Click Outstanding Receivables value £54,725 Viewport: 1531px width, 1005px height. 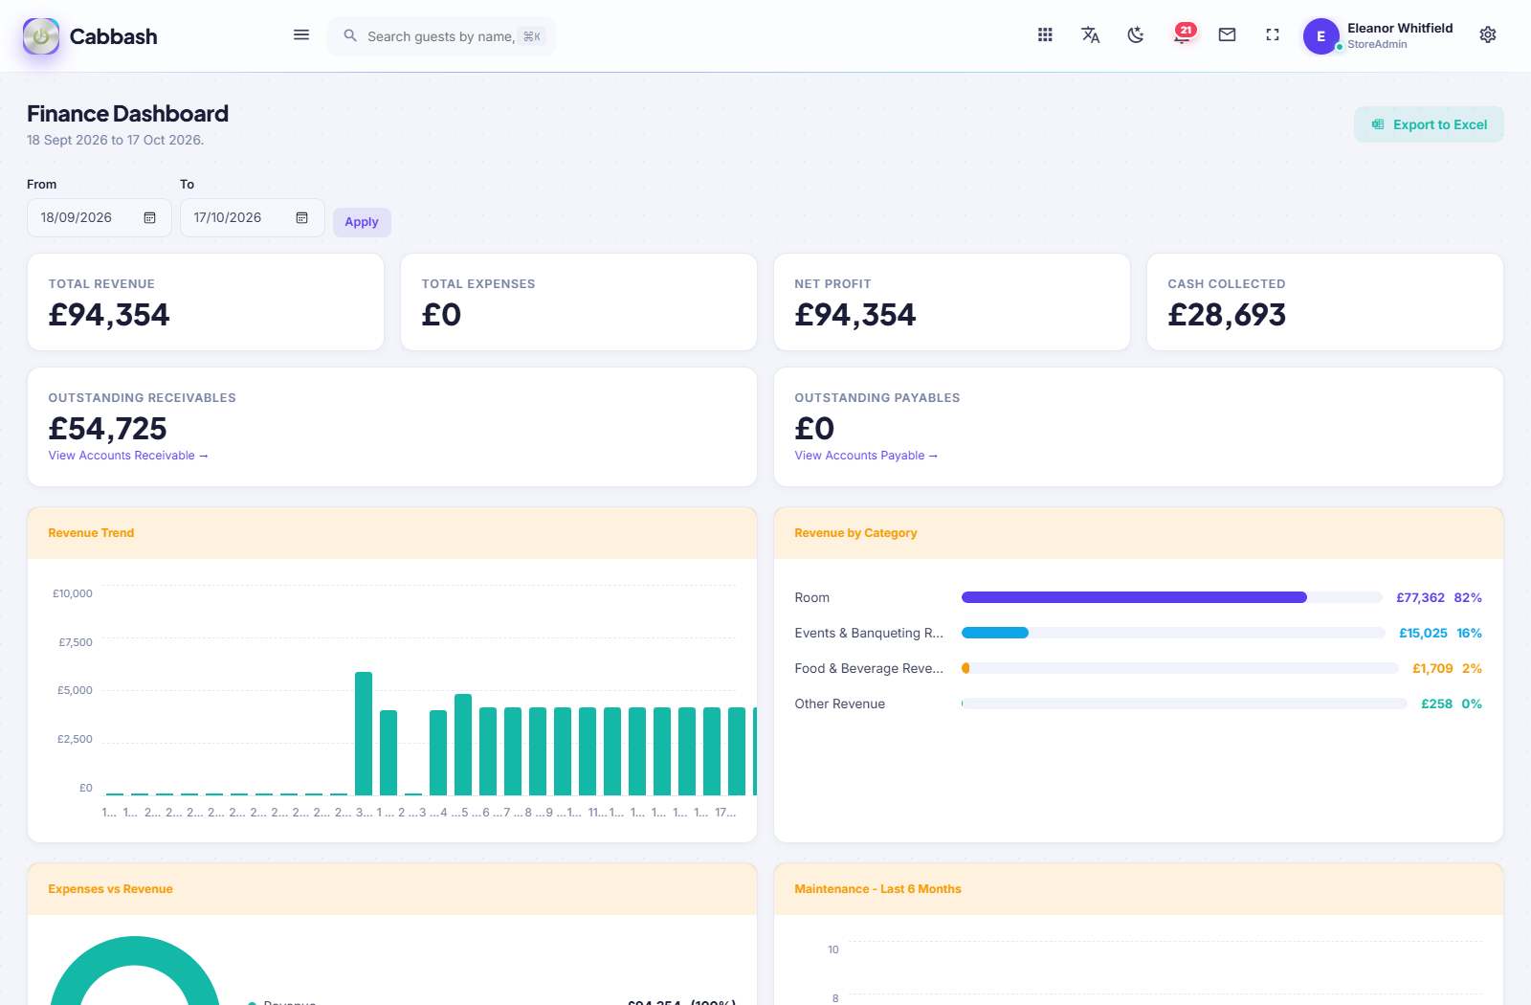[108, 429]
